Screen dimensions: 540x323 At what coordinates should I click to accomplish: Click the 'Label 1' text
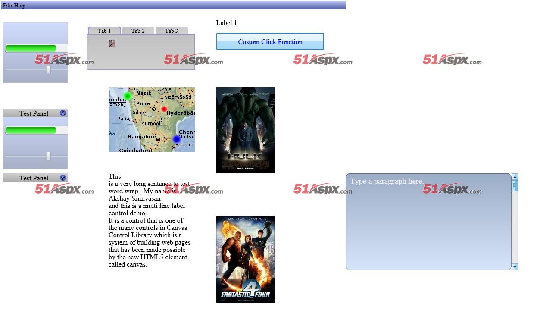coord(227,23)
